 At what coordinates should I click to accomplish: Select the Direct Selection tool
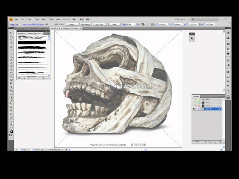(11, 36)
